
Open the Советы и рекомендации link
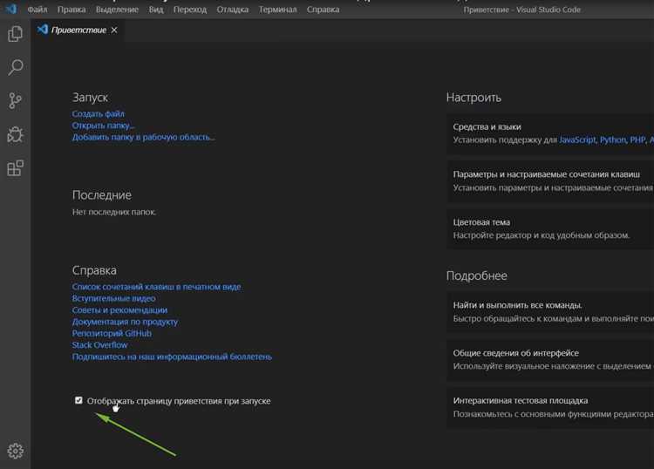119,310
